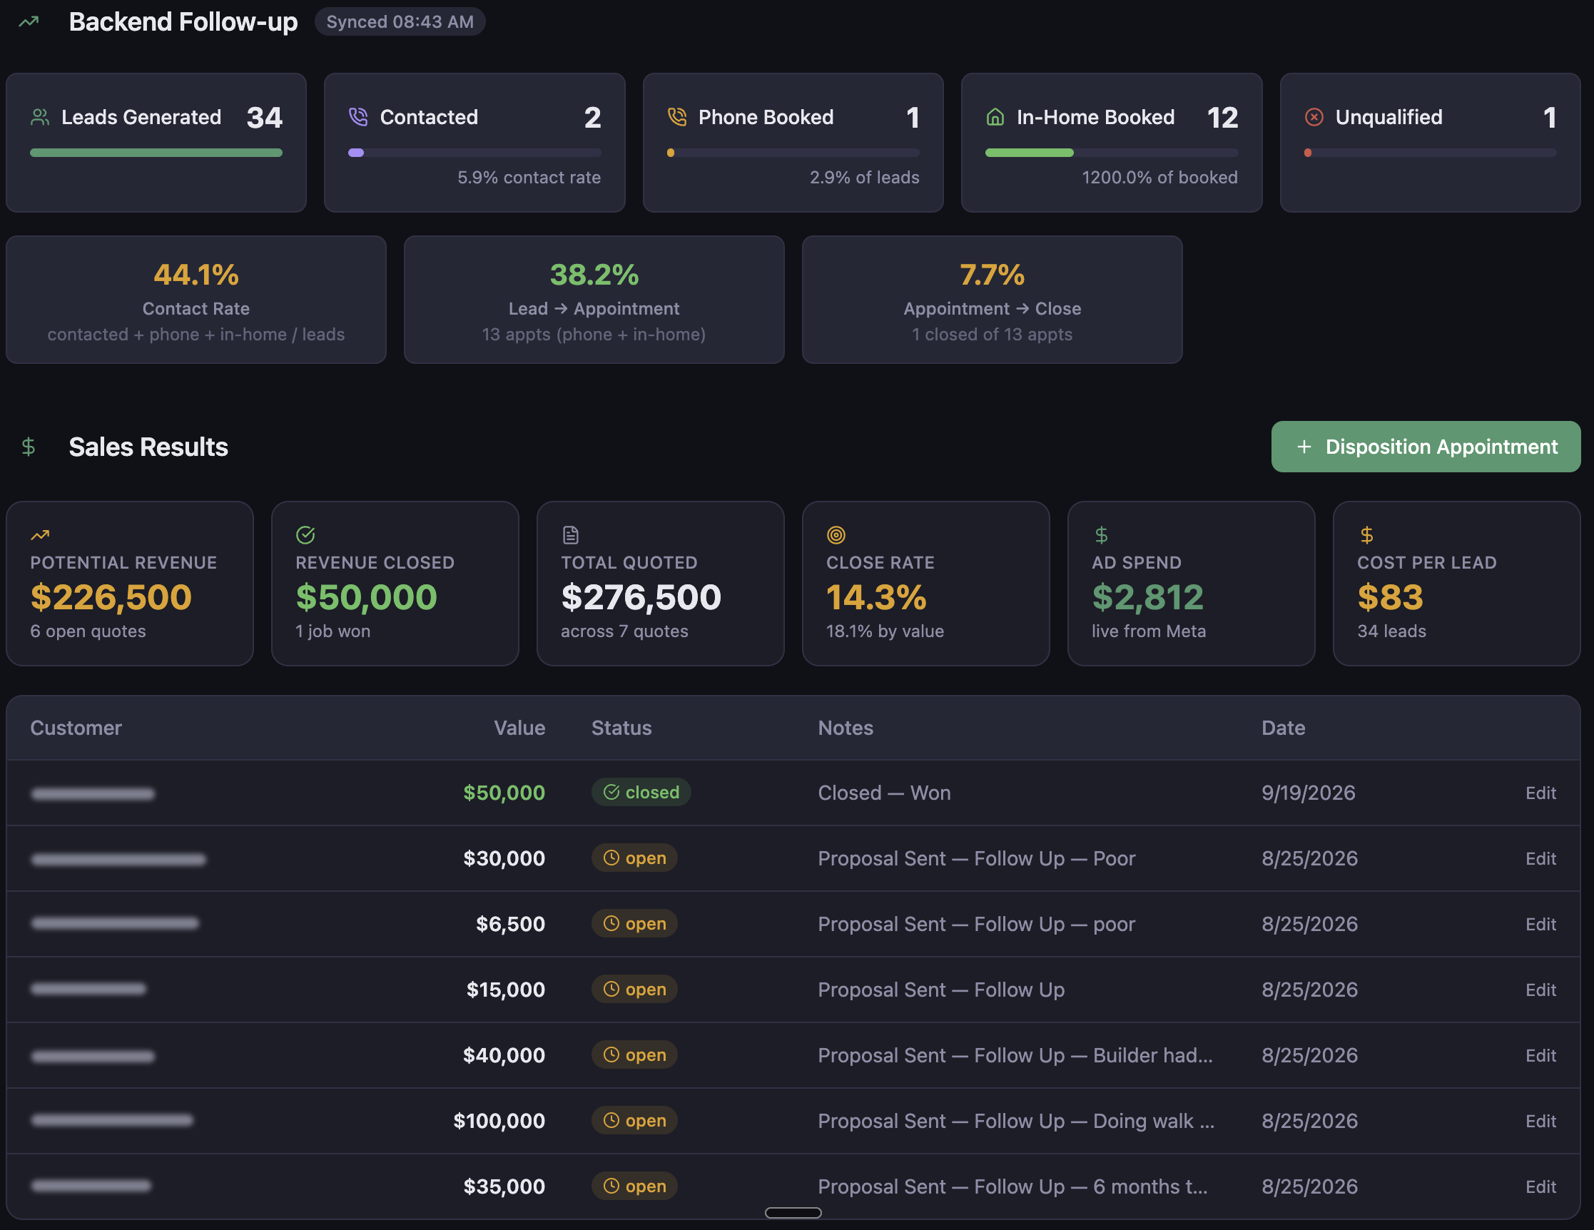Screen dimensions: 1594x1230
Task: Edit the $30,000 open quote row
Action: point(1540,858)
